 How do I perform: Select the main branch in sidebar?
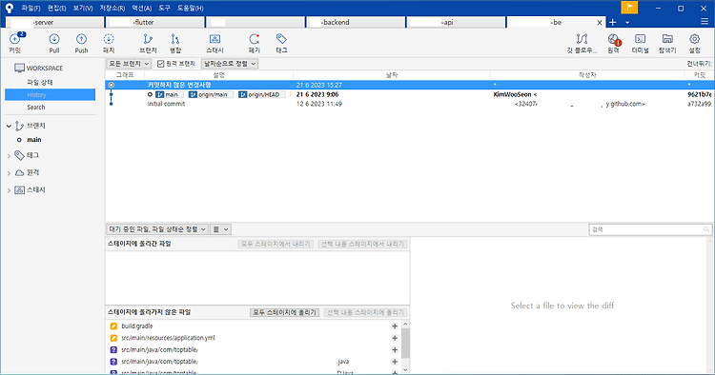point(33,140)
